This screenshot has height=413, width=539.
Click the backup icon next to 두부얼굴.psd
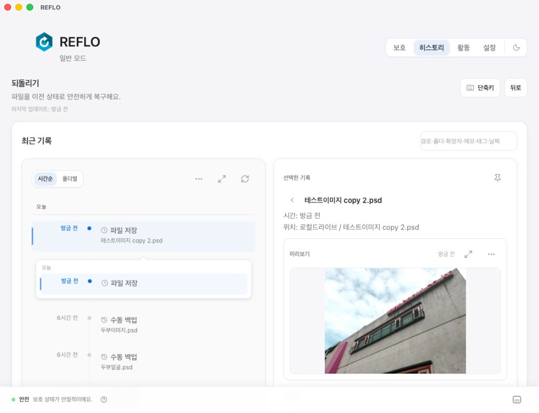click(x=104, y=357)
